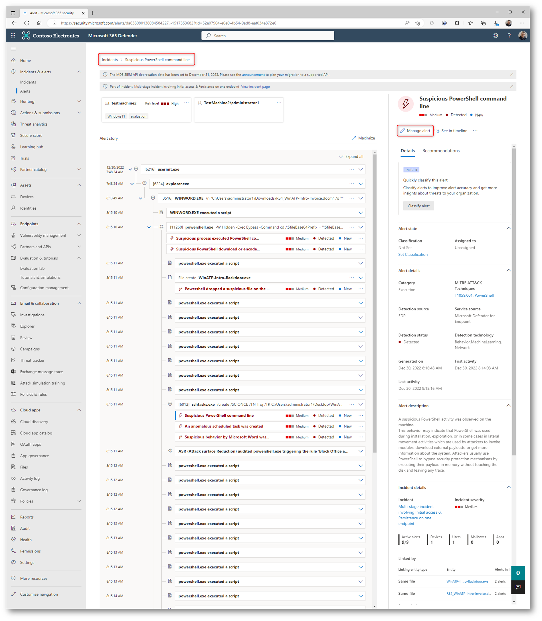The width and height of the screenshot is (542, 621).
Task: Add page to favorites star icon
Action: (418, 23)
